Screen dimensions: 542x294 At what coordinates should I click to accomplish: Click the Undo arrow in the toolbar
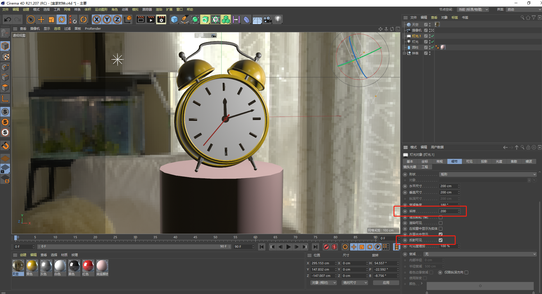coord(8,19)
